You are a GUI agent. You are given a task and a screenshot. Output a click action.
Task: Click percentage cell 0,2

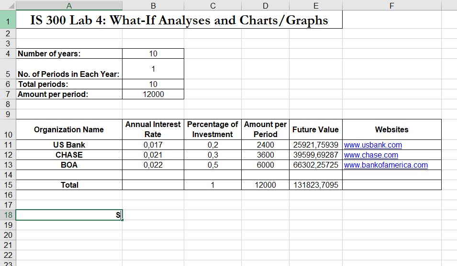pos(213,145)
